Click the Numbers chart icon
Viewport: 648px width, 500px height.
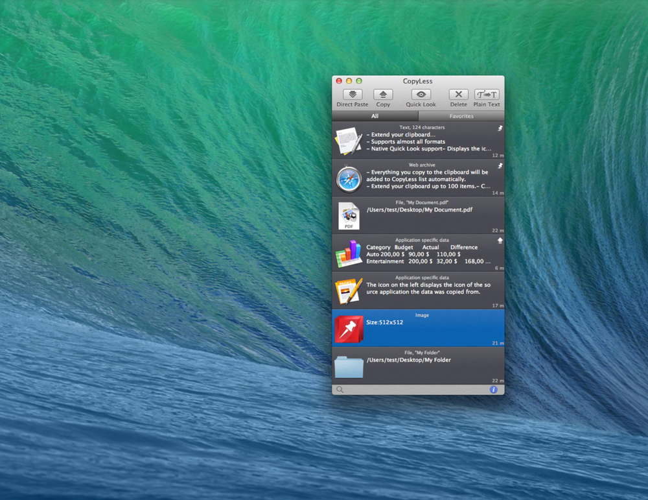349,254
